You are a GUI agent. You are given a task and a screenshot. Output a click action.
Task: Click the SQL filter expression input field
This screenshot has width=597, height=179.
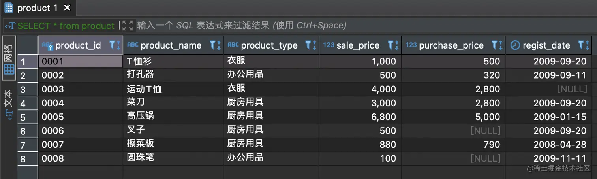[316, 26]
